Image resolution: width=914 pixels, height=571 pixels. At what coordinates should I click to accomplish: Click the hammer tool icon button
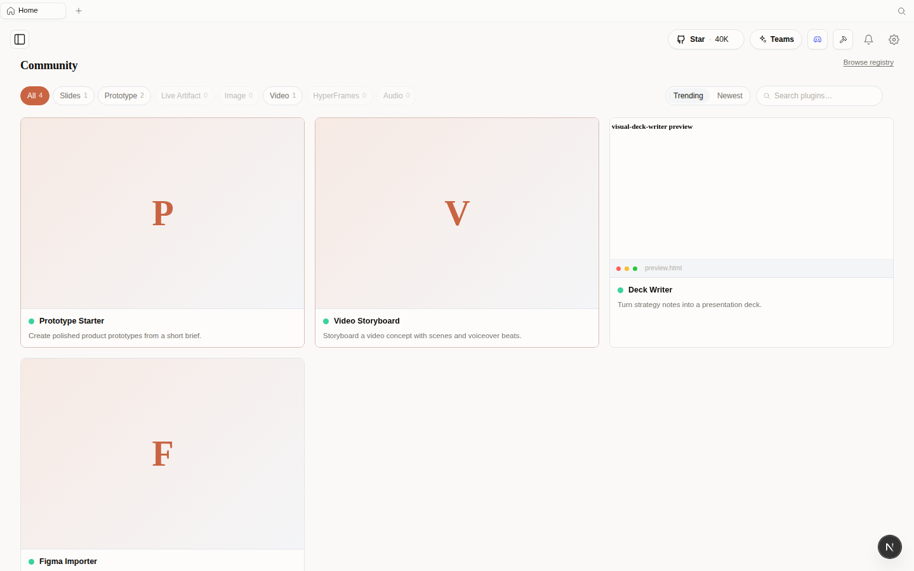point(843,39)
